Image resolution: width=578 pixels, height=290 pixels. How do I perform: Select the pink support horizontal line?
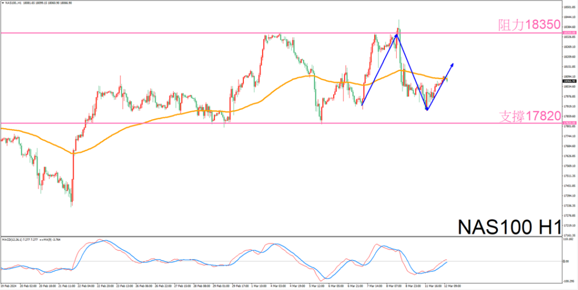pyautogui.click(x=169, y=123)
